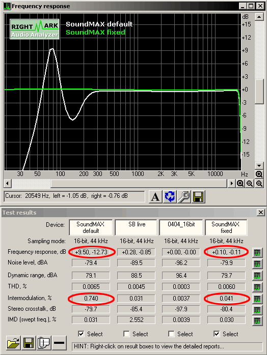
Task: Click the vertical scrollbar down arrow
Action: pos(259,165)
